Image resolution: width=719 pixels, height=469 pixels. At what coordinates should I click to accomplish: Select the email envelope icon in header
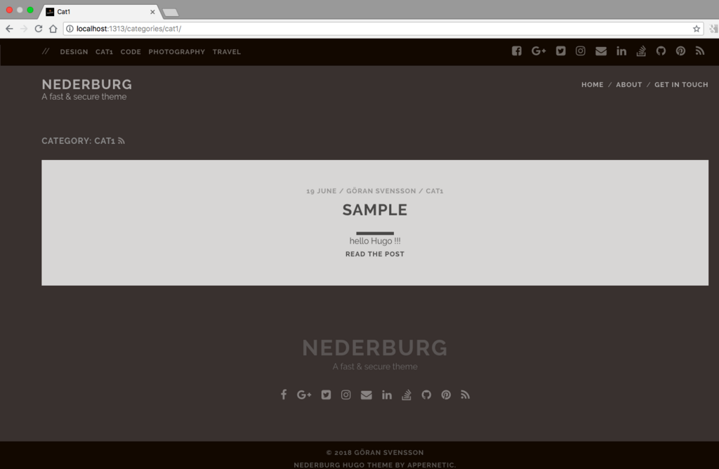pos(601,51)
